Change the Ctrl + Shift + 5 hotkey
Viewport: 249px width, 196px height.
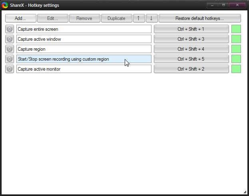pos(191,59)
